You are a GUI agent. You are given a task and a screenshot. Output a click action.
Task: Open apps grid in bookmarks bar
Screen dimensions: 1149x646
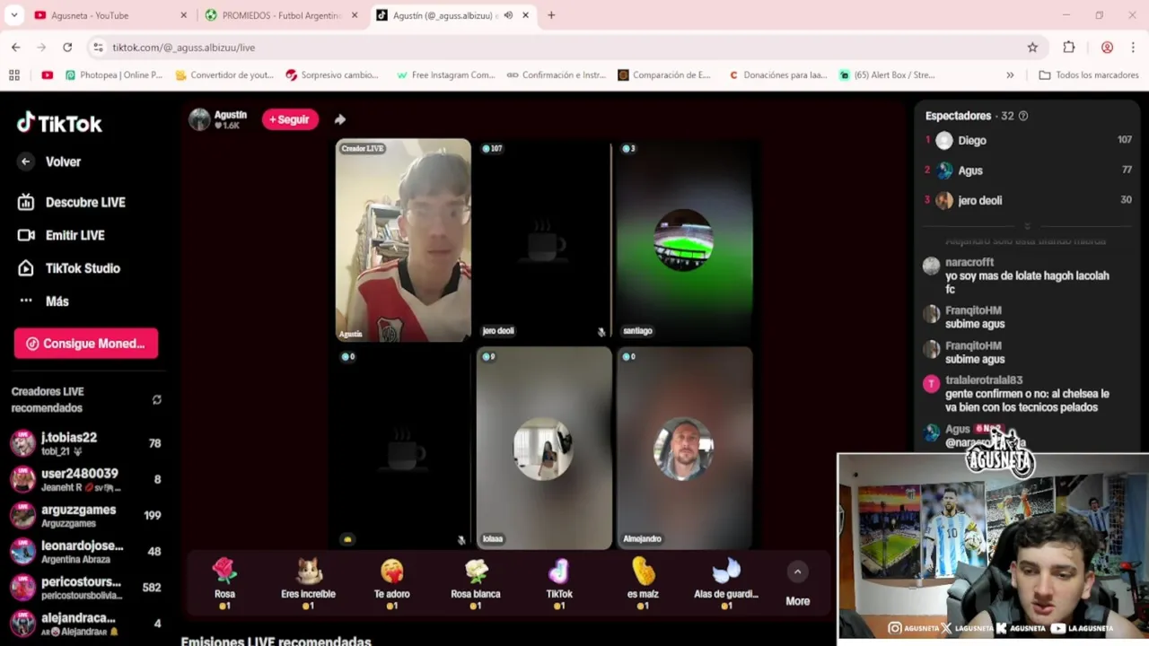(14, 75)
